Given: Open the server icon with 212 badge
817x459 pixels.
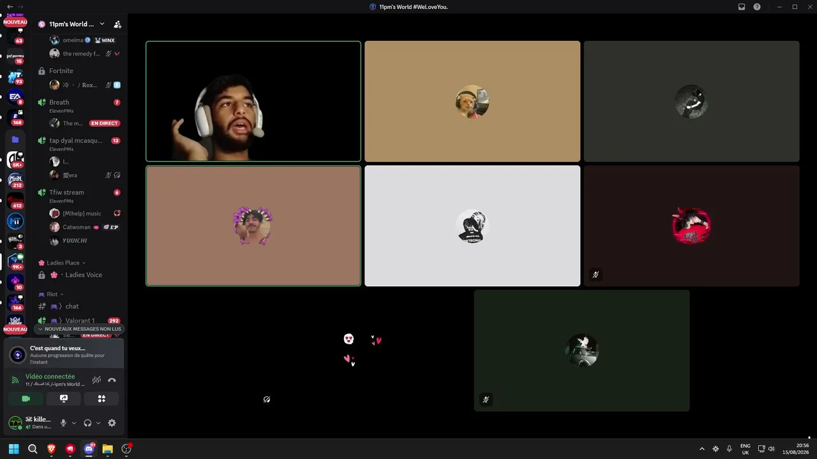Looking at the screenshot, I should (x=15, y=180).
